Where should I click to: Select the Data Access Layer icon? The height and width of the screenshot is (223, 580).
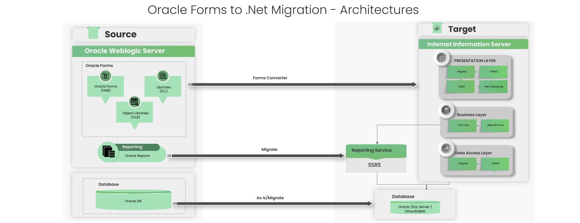(x=446, y=149)
